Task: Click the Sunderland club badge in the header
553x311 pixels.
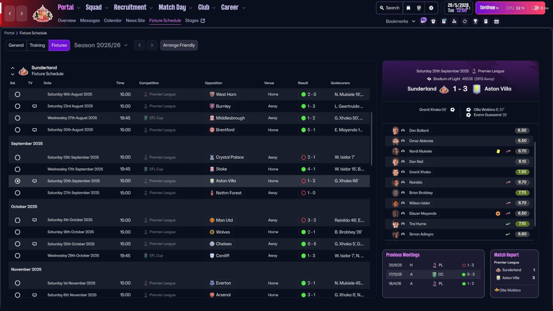Action: (x=43, y=13)
